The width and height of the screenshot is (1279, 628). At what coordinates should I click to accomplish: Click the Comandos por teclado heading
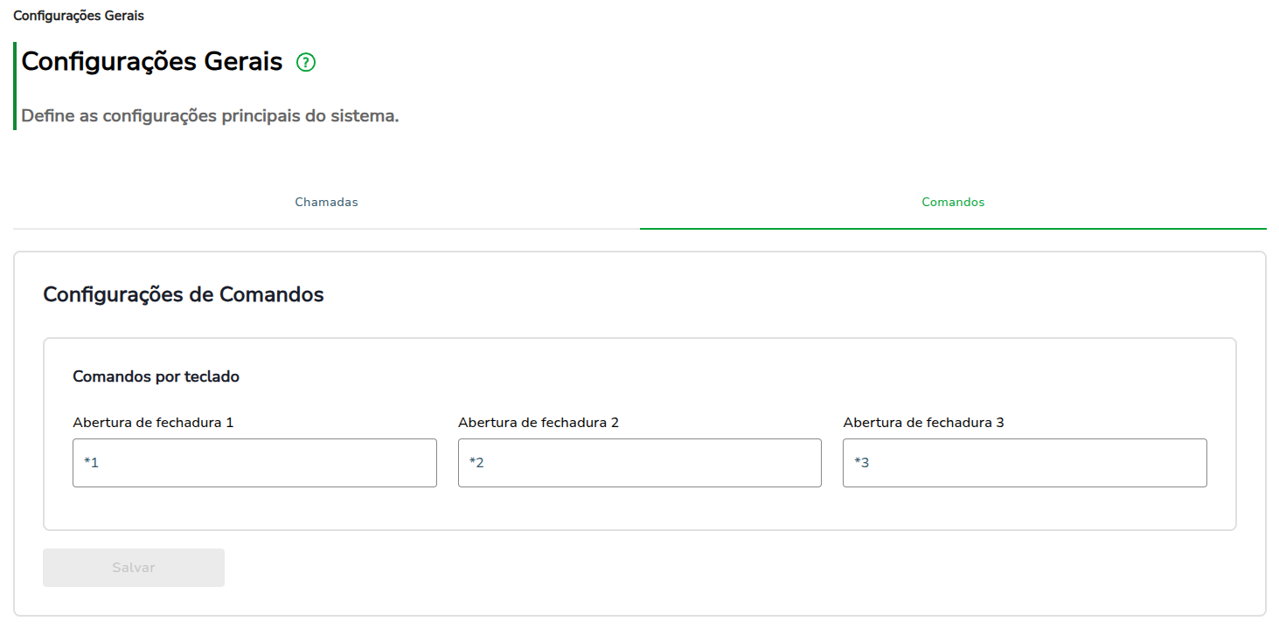[156, 377]
